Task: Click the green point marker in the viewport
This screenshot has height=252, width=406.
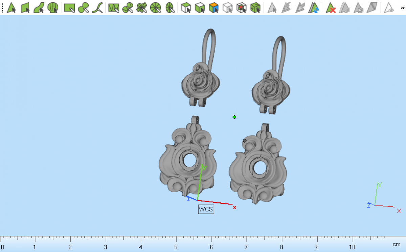Action: coord(234,117)
